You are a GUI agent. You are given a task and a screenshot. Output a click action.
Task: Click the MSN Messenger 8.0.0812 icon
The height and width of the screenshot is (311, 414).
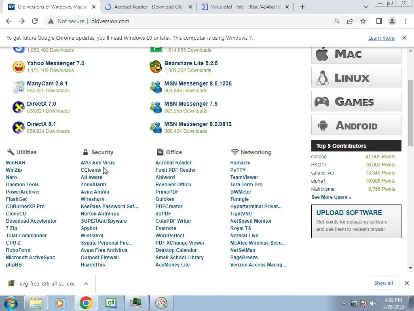point(156,128)
